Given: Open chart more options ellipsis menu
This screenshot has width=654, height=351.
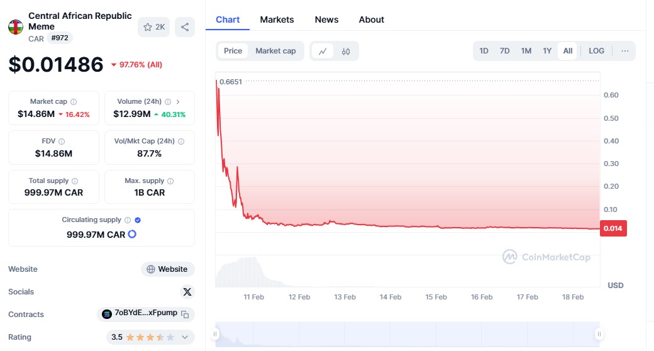Looking at the screenshot, I should [624, 51].
